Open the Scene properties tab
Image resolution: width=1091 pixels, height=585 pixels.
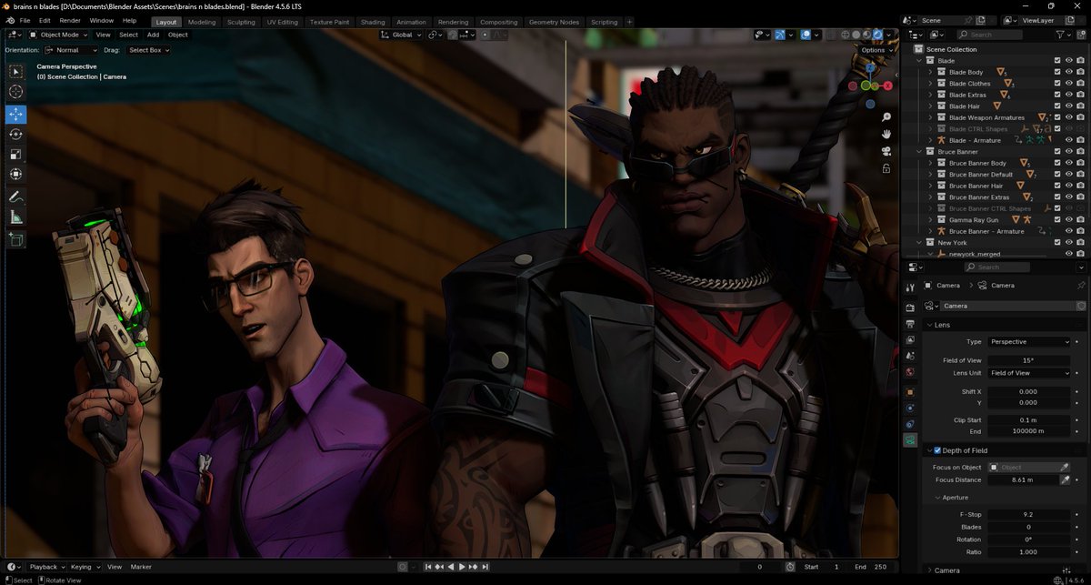point(910,356)
